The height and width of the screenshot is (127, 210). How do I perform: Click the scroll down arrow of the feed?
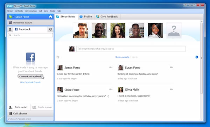[202, 119]
